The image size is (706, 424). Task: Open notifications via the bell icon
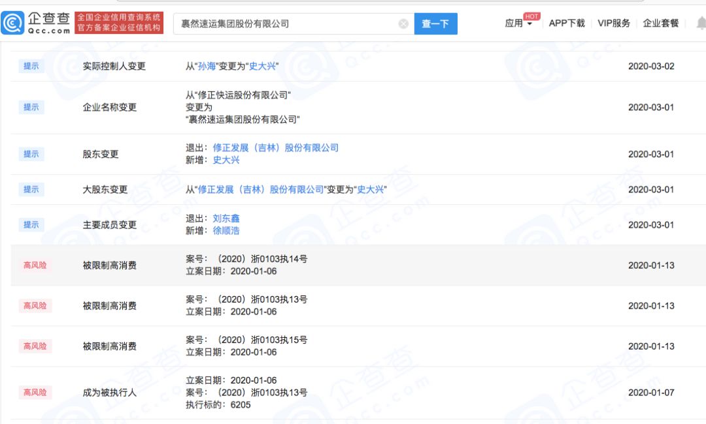click(700, 23)
